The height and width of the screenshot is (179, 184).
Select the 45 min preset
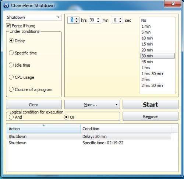coord(158,62)
